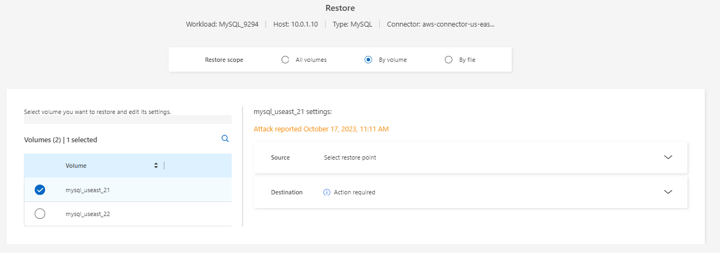Click the Attack reported October 17 notice
This screenshot has height=253, width=720.
(x=321, y=129)
